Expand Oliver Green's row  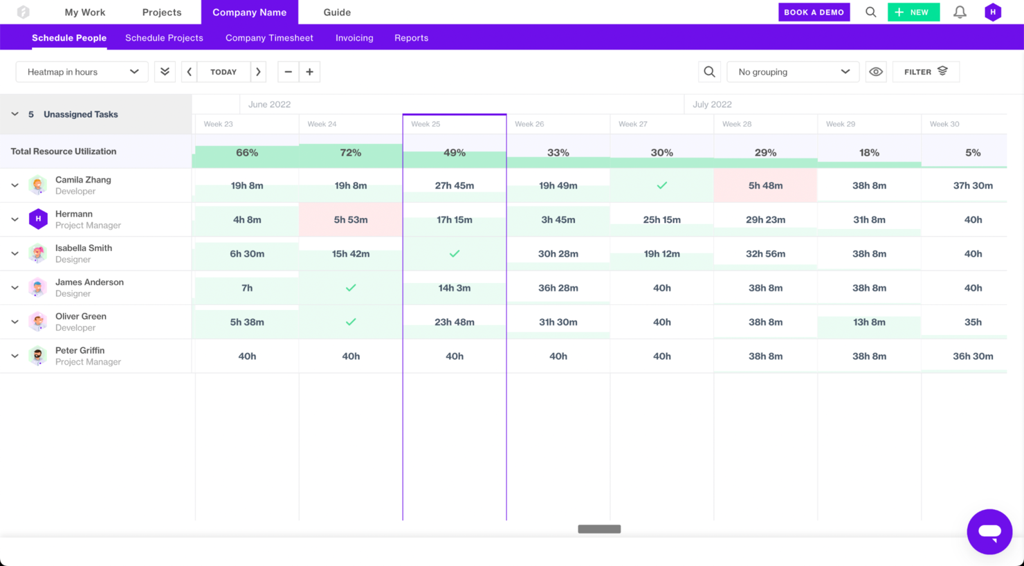point(15,322)
